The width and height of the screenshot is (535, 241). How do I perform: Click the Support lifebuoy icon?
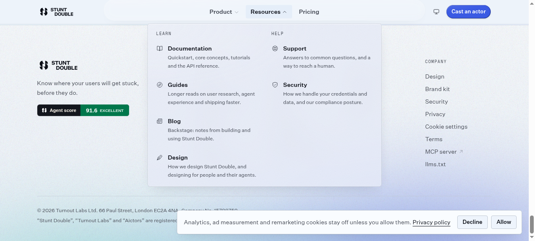275,48
